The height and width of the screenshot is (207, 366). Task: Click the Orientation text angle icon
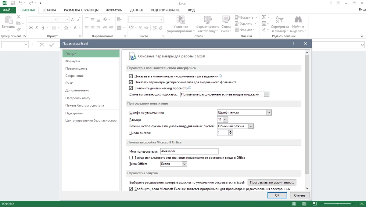click(106, 20)
